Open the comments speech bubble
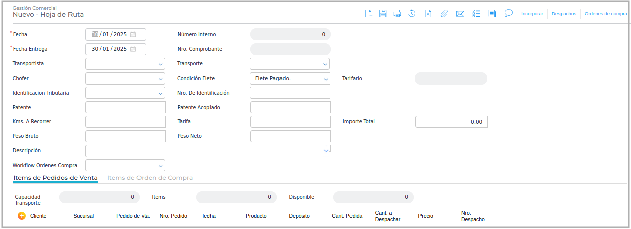This screenshot has height=229, width=631. click(x=509, y=13)
